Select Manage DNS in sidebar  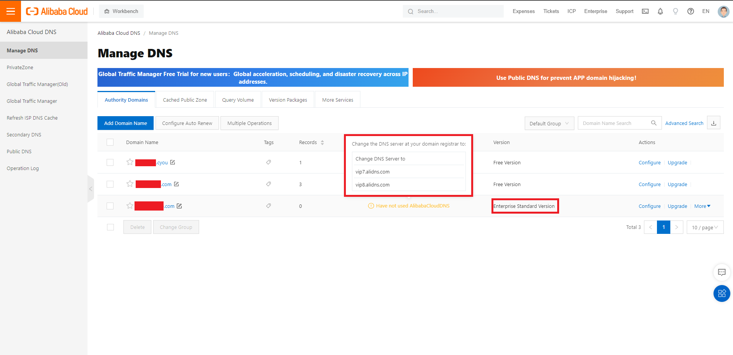pos(44,50)
